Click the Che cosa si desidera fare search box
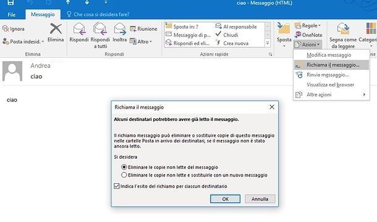This screenshot has width=377, height=222. click(x=98, y=14)
